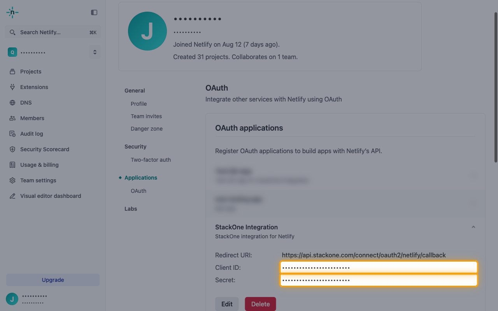Click the Redirect URI value text
Image resolution: width=498 pixels, height=311 pixels.
364,255
